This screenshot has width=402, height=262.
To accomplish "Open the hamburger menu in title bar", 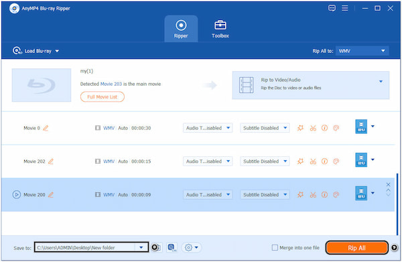I will [345, 8].
